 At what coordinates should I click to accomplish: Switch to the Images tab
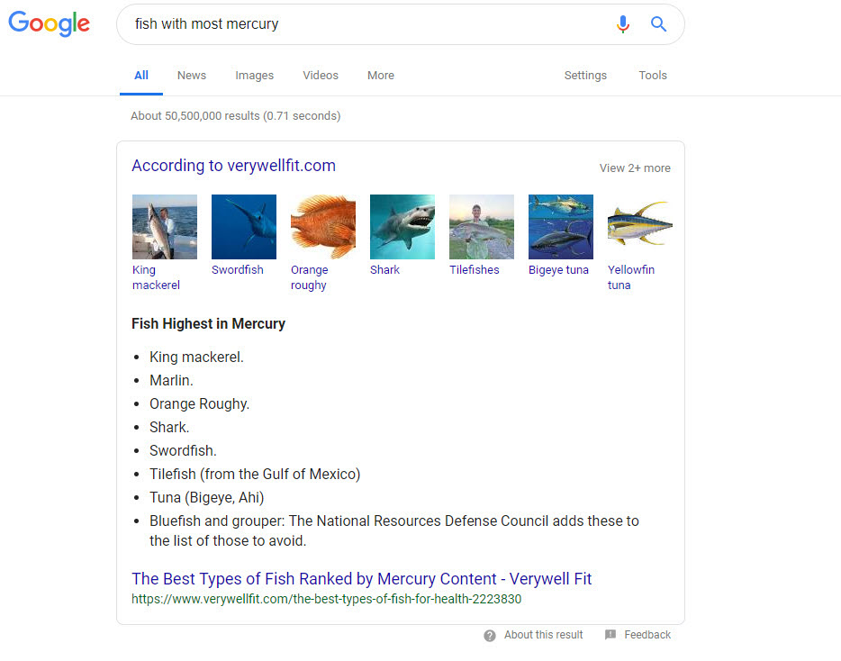click(255, 76)
